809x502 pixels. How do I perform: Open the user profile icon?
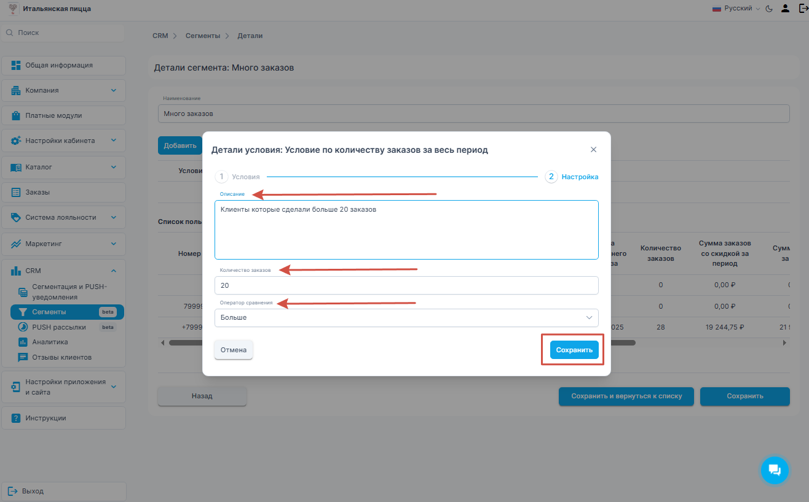(x=785, y=9)
